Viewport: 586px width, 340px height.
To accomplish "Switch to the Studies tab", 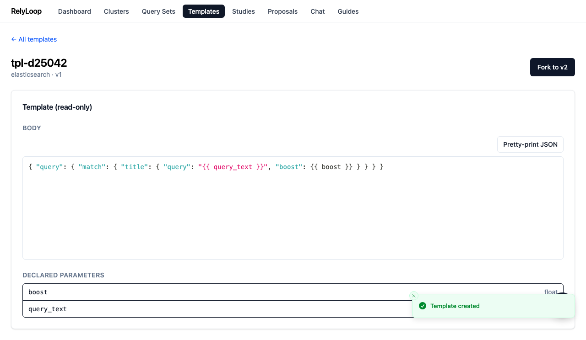I will pos(244,11).
